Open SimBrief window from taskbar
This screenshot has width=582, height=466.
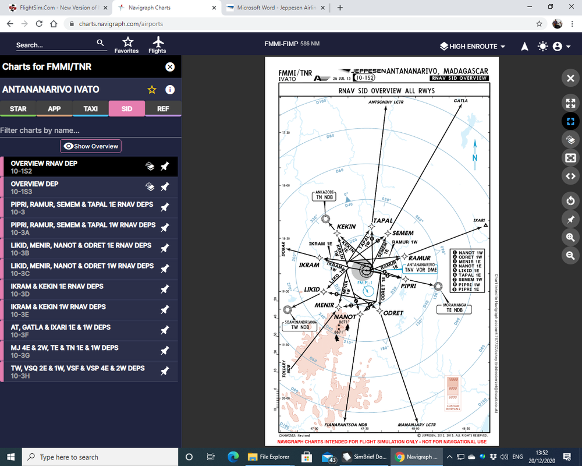point(364,457)
